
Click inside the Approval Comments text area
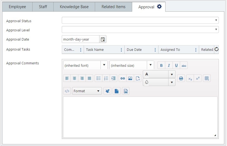(x=140, y=117)
